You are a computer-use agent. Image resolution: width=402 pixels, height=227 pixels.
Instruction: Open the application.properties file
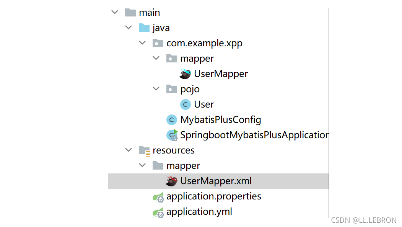click(x=214, y=196)
